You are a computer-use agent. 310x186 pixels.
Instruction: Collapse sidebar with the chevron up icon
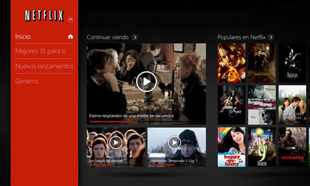tap(70, 19)
